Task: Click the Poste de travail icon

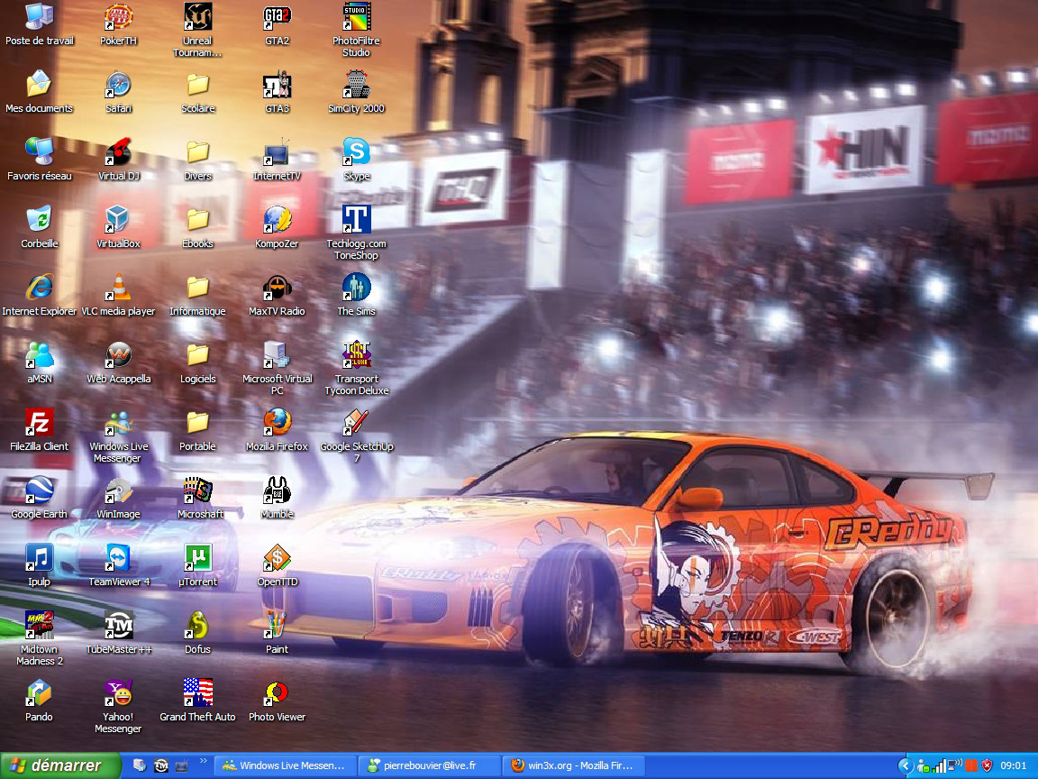Action: [x=39, y=17]
